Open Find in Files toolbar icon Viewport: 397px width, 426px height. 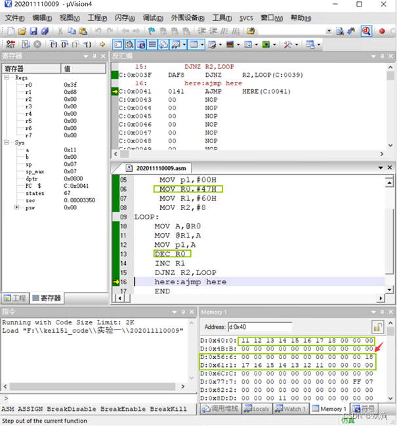(251, 31)
